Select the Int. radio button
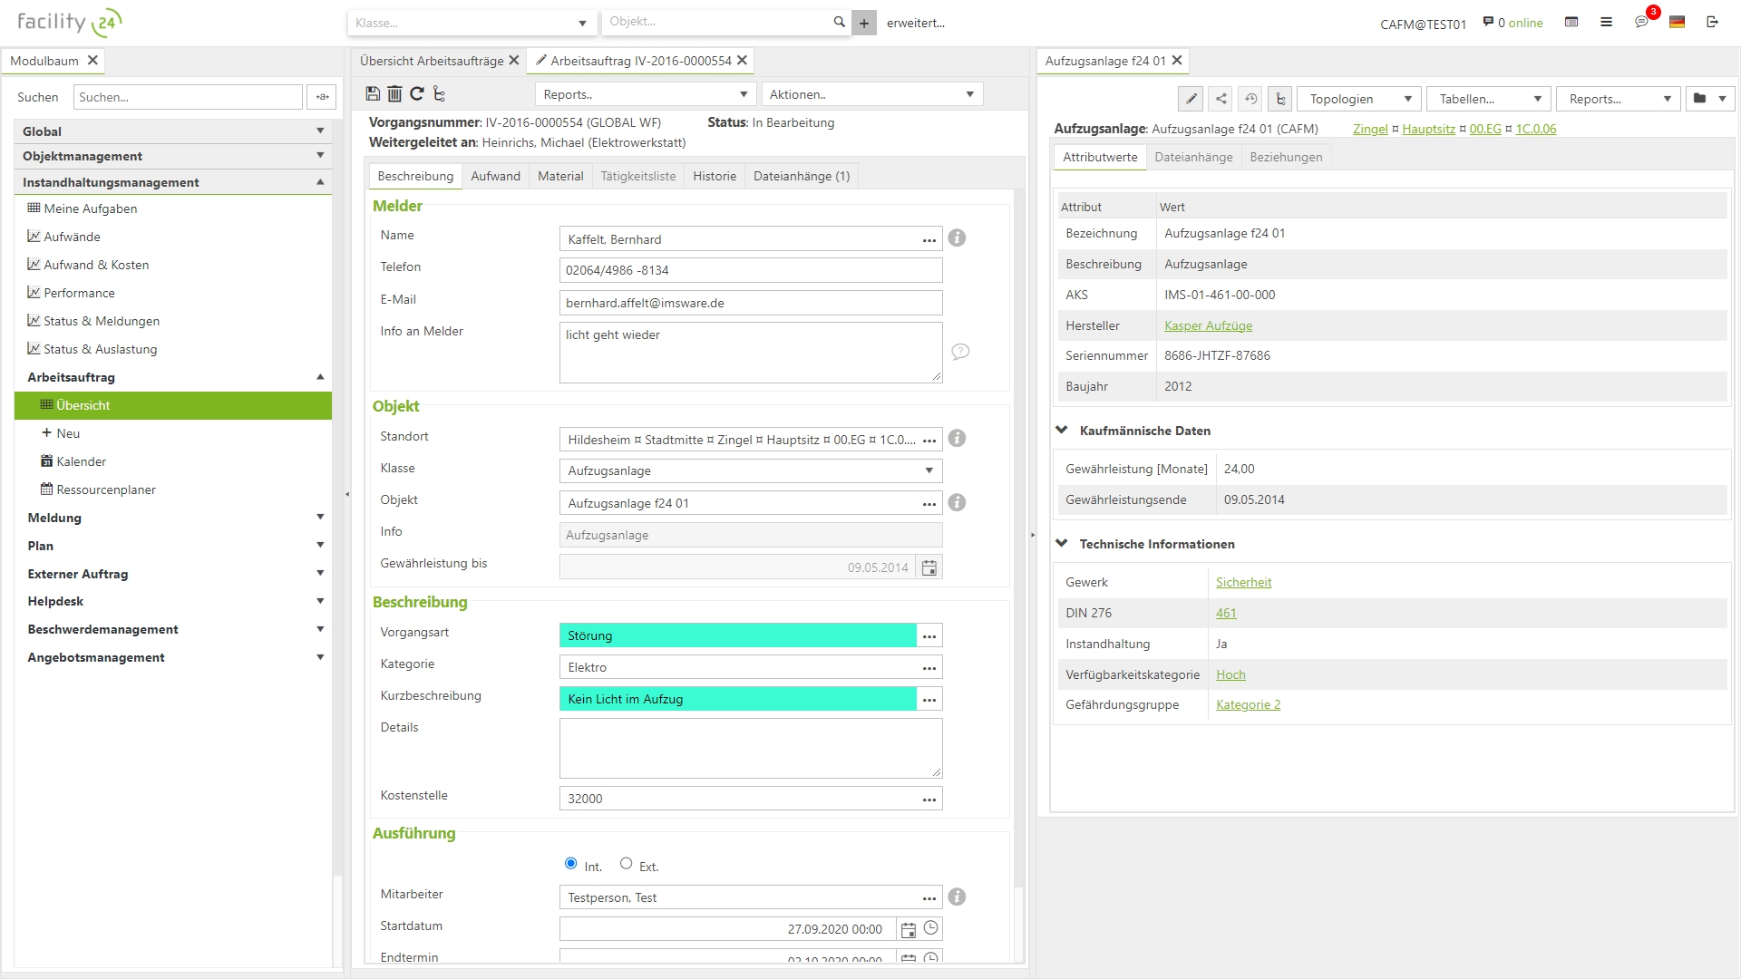1741x979 pixels. tap(570, 864)
